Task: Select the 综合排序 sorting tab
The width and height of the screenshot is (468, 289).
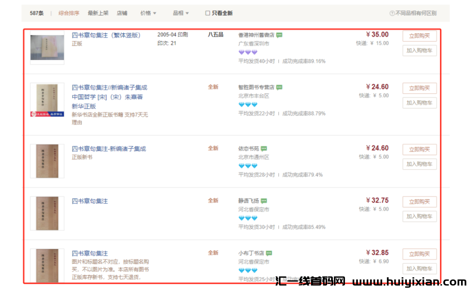Action: [69, 13]
